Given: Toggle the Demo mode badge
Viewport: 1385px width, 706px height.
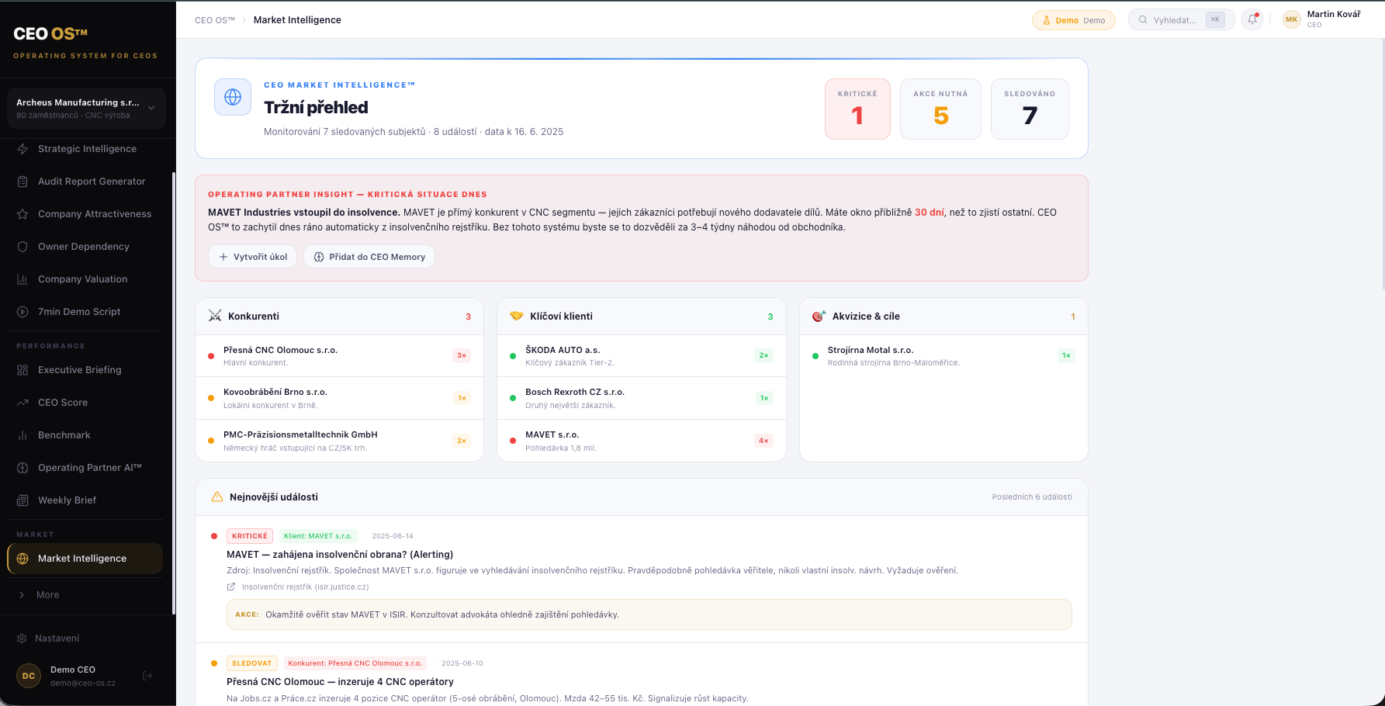Looking at the screenshot, I should (x=1074, y=20).
